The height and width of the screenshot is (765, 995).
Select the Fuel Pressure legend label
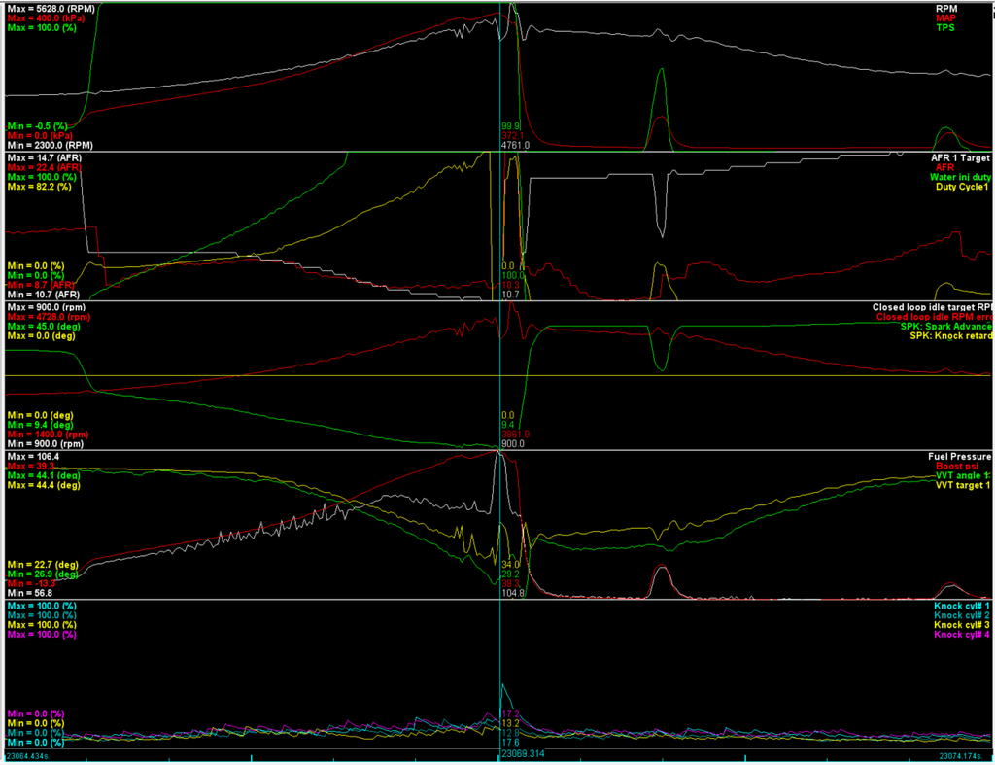959,457
